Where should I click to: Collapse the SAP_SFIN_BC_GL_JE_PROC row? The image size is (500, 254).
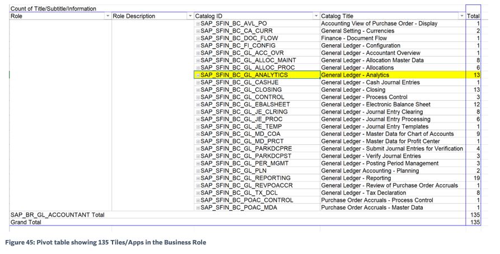[x=198, y=119]
